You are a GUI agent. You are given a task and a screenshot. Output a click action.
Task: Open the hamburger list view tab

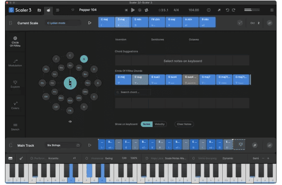pyautogui.click(x=58, y=10)
